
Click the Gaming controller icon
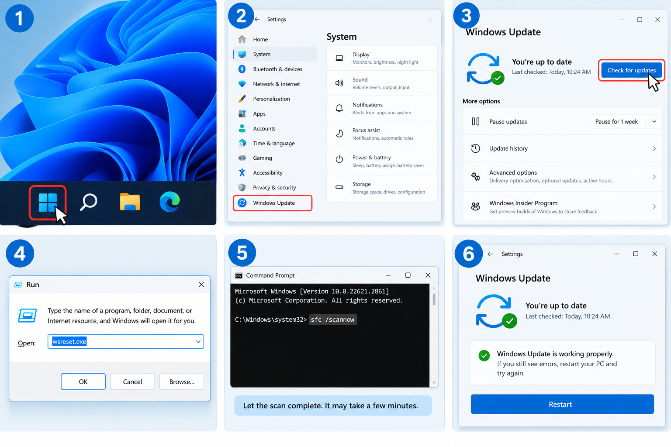click(x=242, y=158)
